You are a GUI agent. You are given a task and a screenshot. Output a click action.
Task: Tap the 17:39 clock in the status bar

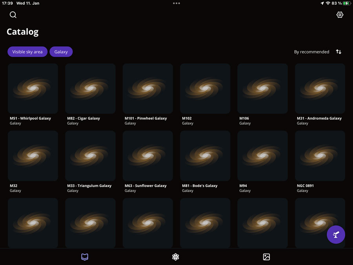click(7, 3)
